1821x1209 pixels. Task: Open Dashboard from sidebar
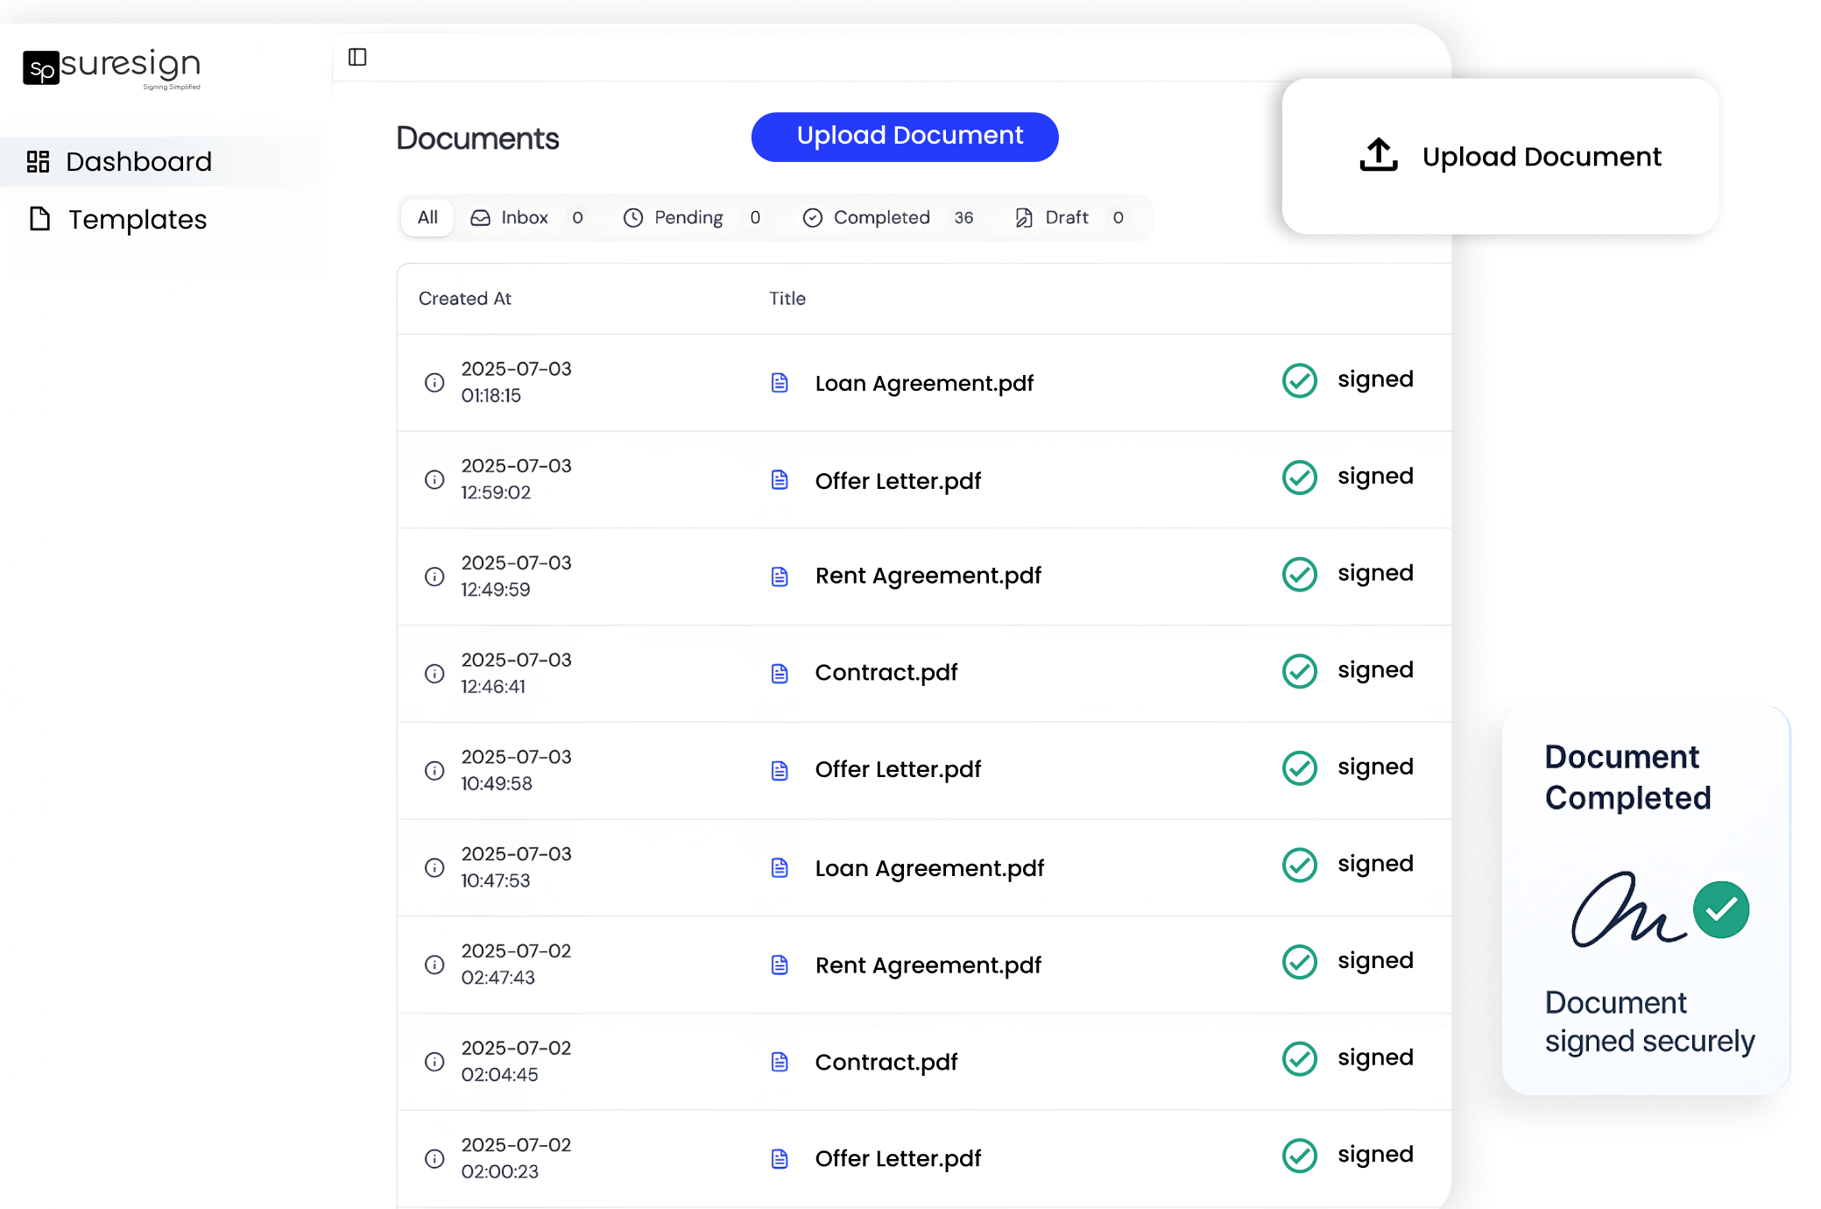[138, 162]
